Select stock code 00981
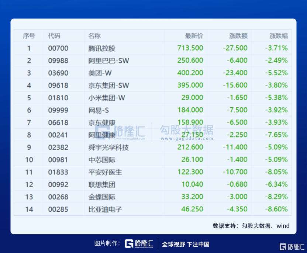 (58, 160)
